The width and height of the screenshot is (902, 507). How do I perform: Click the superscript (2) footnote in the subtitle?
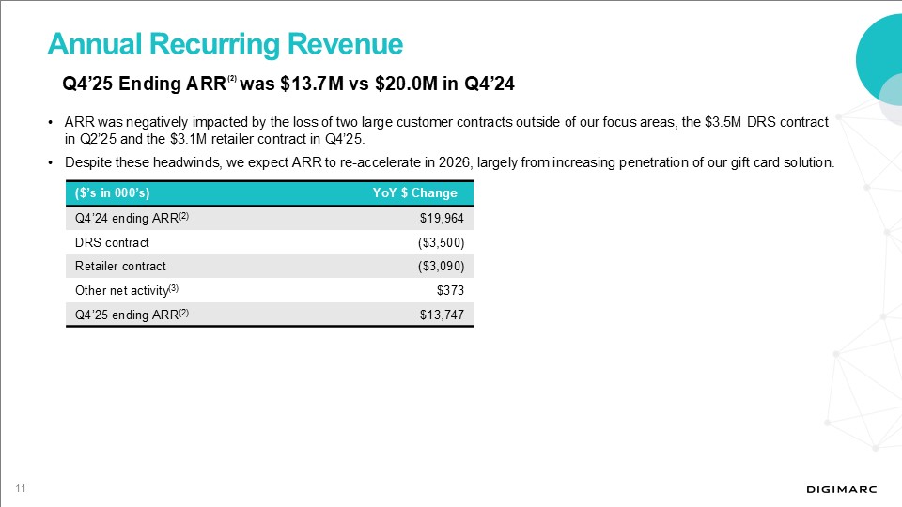point(231,79)
